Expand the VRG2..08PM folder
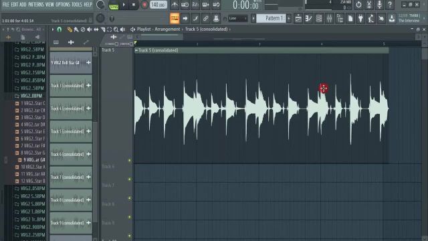 point(28,96)
